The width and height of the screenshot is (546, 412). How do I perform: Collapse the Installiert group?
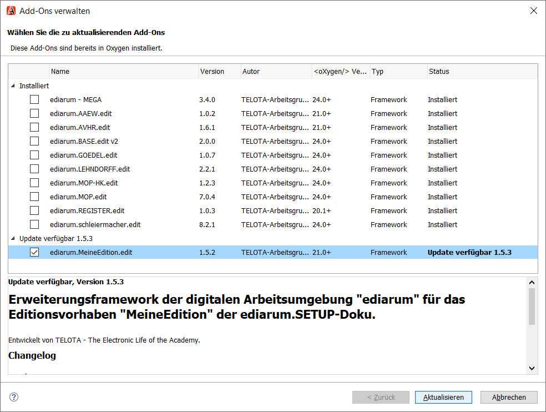click(13, 86)
